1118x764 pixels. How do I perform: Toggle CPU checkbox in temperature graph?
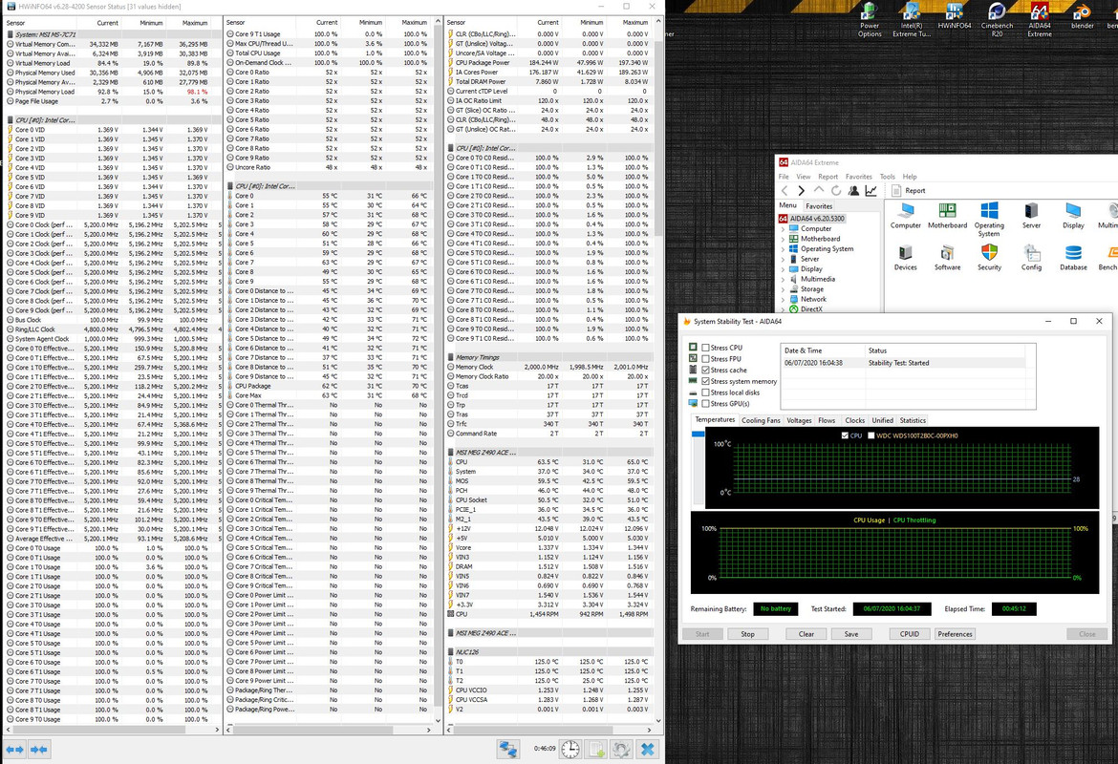845,435
